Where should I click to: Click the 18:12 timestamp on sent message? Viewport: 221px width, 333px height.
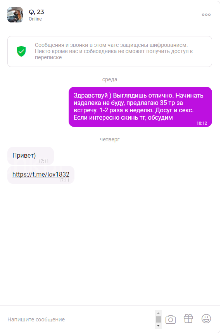coord(202,123)
